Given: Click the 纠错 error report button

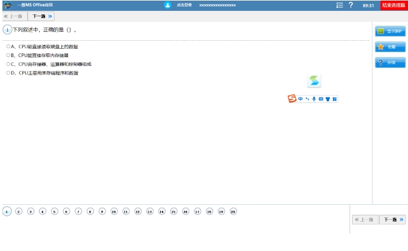Looking at the screenshot, I should [x=390, y=62].
